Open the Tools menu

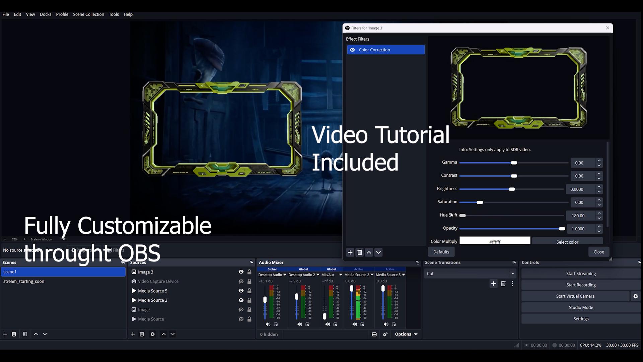(x=114, y=14)
